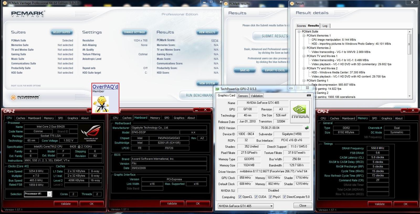Click the Result window title bar icon
This screenshot has width=420, height=214.
pyautogui.click(x=292, y=3)
